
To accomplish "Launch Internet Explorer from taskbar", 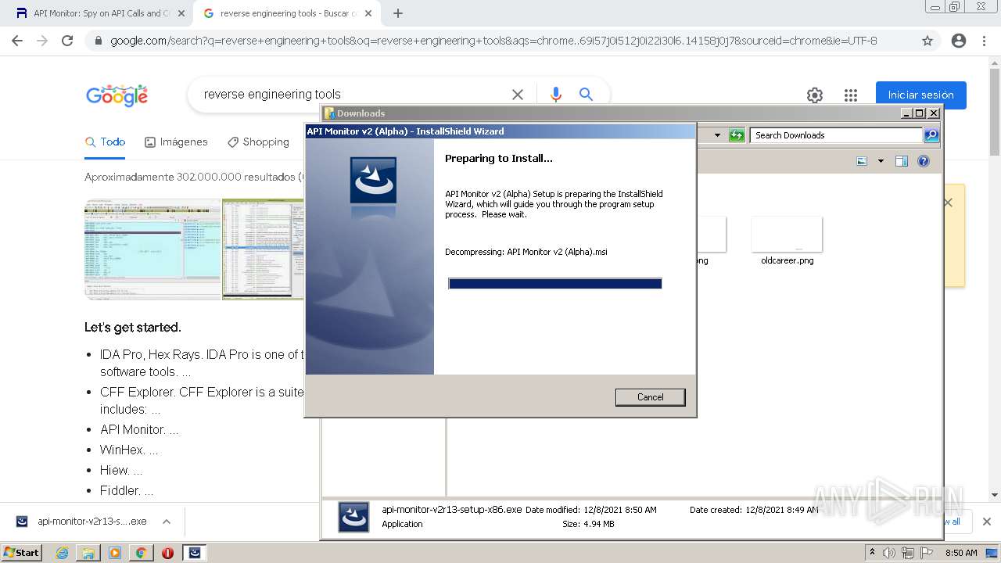I will [x=62, y=553].
